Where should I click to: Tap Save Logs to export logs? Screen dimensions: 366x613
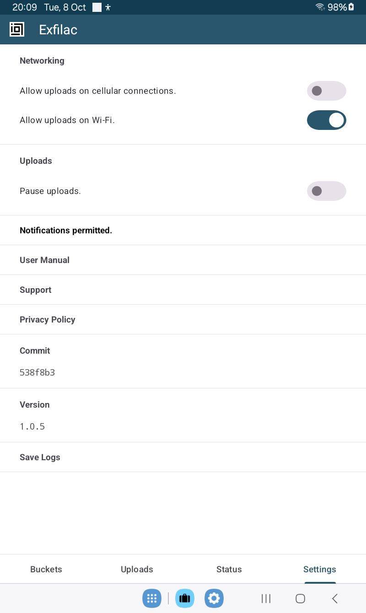(x=40, y=457)
